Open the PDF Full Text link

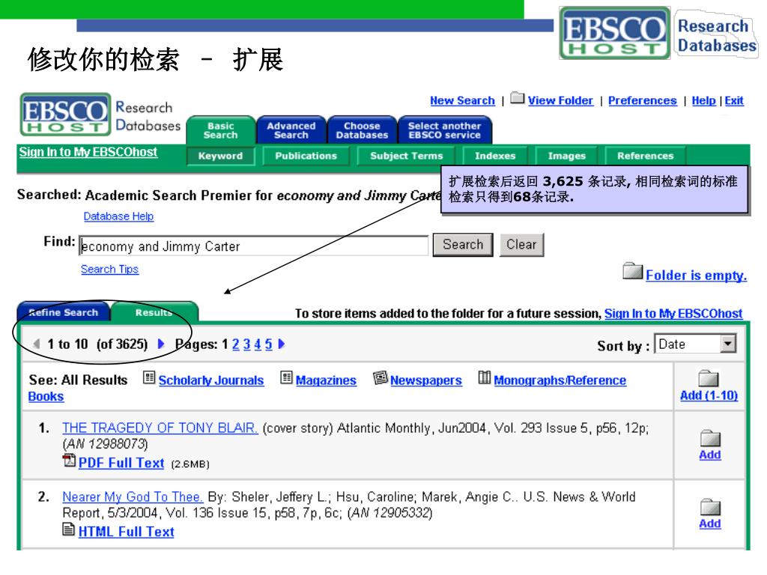(x=121, y=463)
